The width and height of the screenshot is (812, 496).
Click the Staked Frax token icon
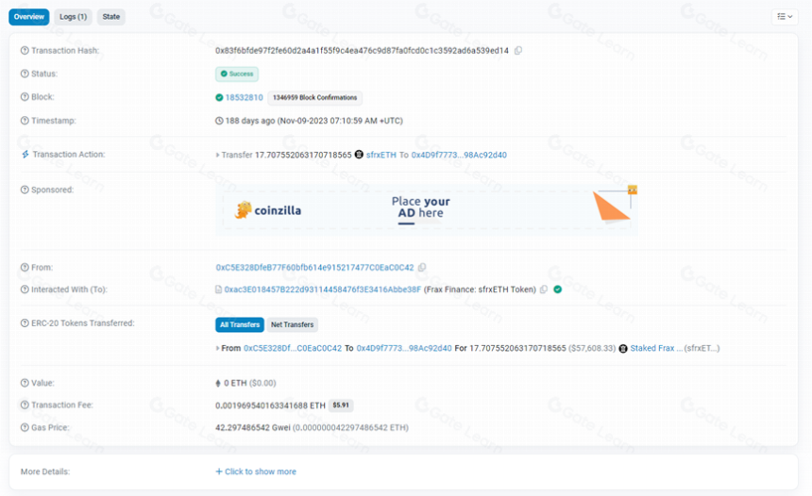[623, 349]
